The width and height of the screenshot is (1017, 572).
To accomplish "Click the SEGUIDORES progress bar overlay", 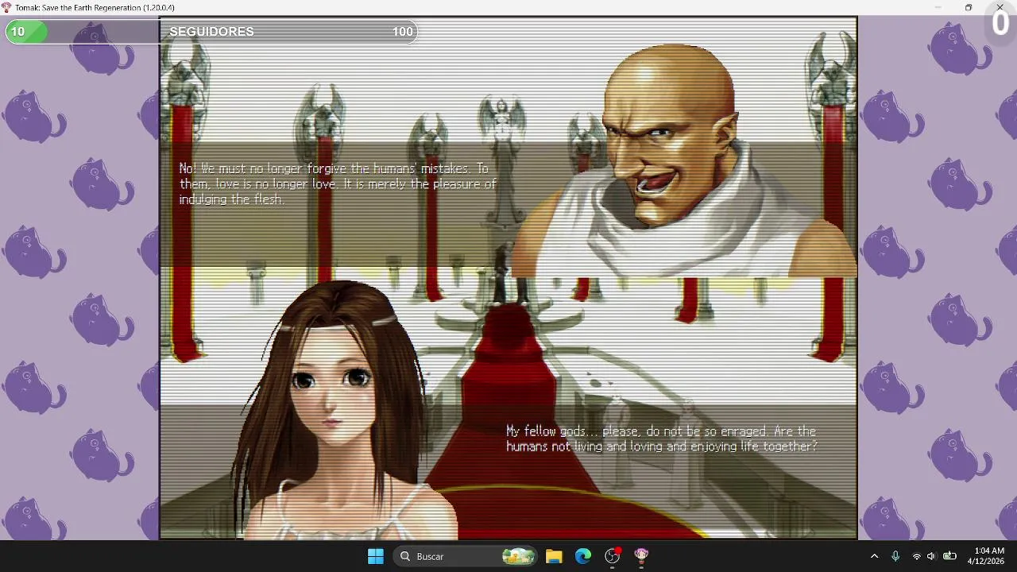I will pos(211,32).
